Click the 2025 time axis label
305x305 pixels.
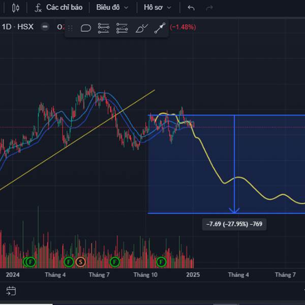[x=193, y=274]
